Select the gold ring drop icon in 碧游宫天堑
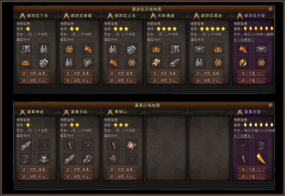The image size is (285, 196). click(x=243, y=63)
